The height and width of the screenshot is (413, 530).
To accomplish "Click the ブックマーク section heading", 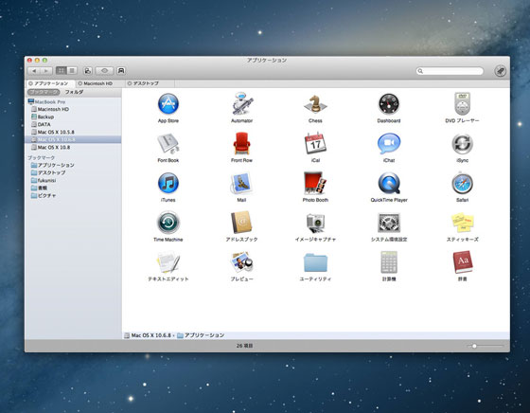I will pos(41,158).
